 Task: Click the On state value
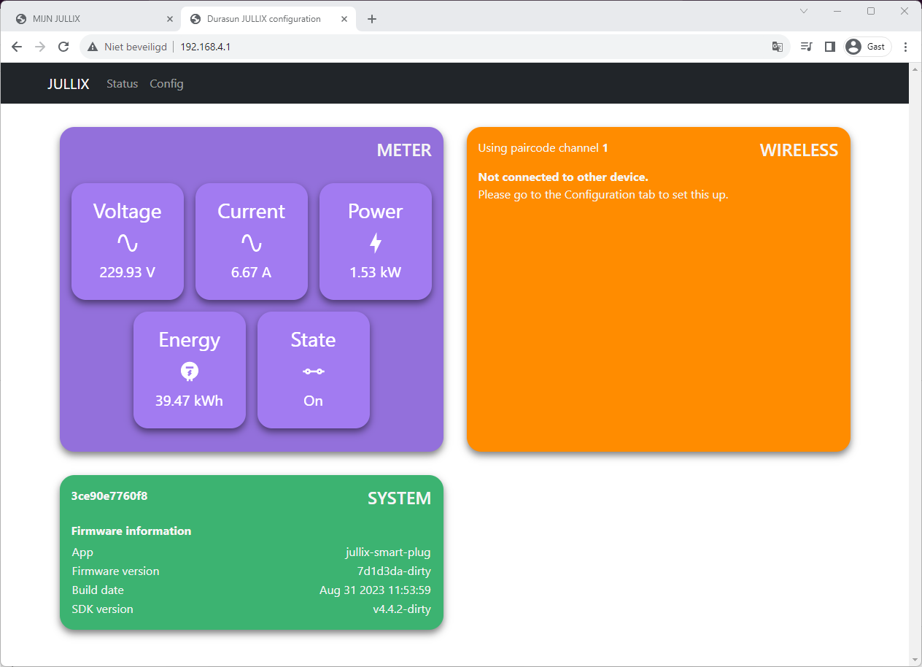pyautogui.click(x=314, y=401)
